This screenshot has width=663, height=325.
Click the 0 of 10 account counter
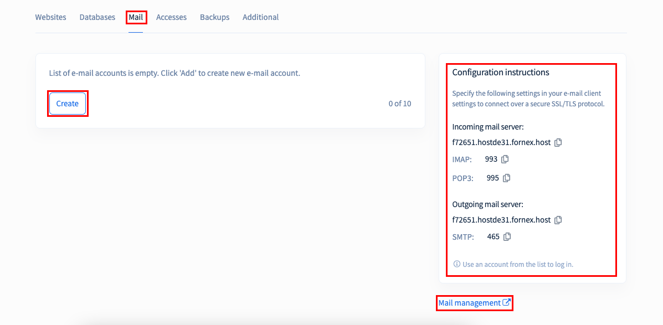point(400,104)
